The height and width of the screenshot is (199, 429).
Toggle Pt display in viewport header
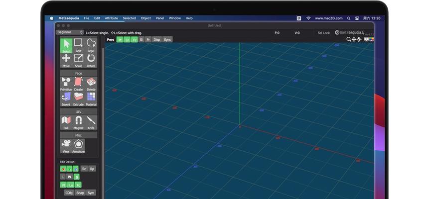[x=120, y=40]
